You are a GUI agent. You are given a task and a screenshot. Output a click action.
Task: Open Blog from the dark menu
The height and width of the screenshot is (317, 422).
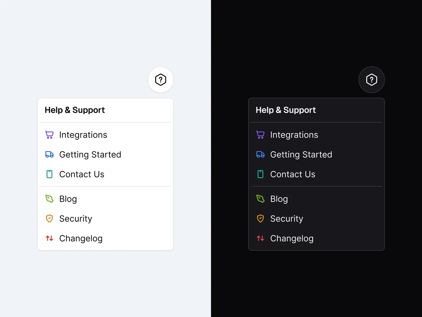tap(279, 199)
